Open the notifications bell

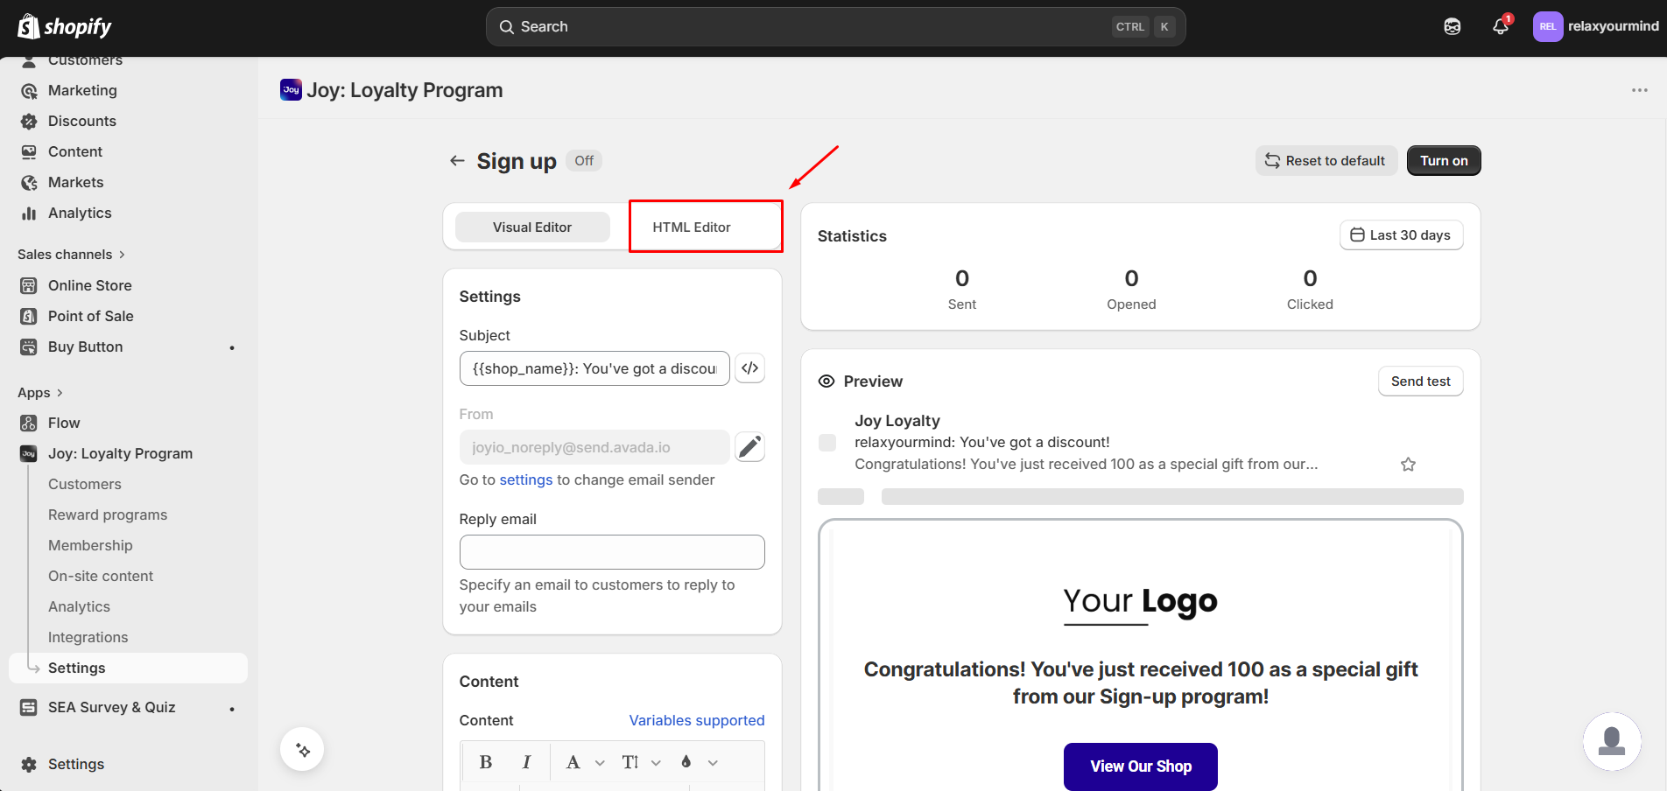tap(1501, 26)
